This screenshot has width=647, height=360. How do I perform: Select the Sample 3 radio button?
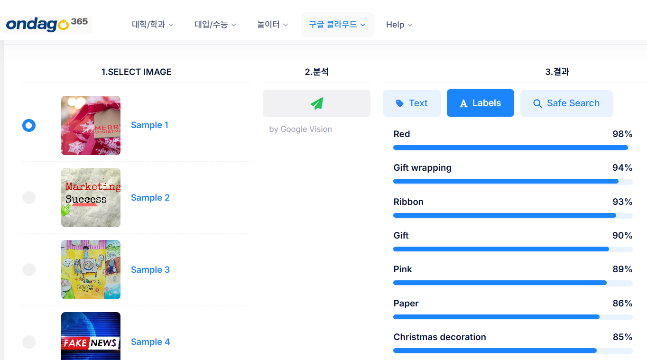[x=29, y=269]
